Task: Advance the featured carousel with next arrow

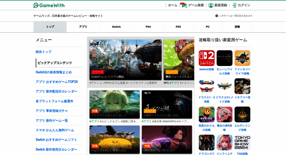Action: point(191,62)
